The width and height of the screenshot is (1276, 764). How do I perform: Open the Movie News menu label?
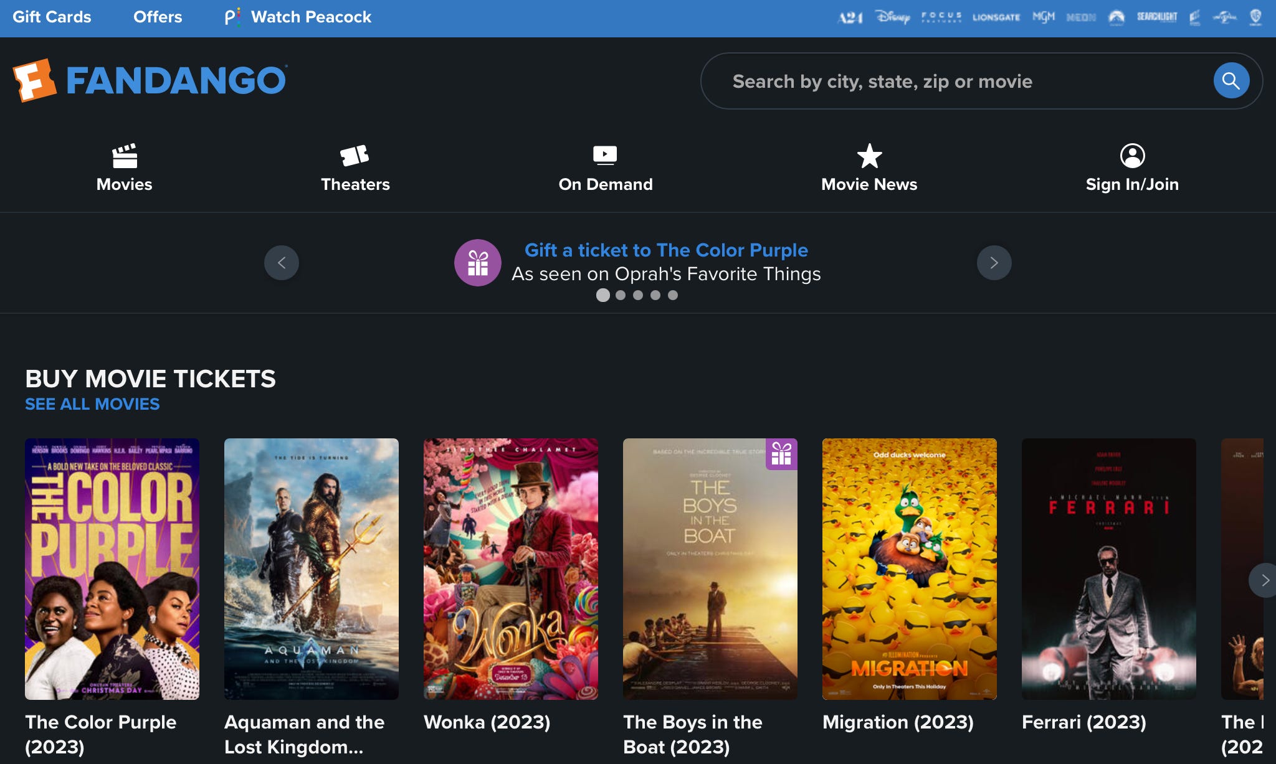coord(869,184)
